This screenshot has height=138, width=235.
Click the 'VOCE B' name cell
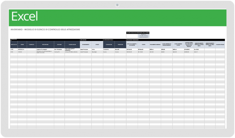click(22, 52)
